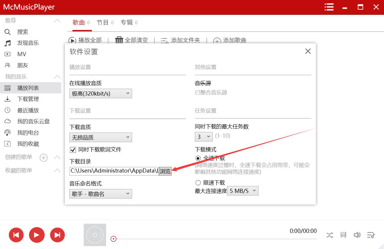Switch to the 专辑 tab
Screen dimensions: 384x249
tap(129, 23)
